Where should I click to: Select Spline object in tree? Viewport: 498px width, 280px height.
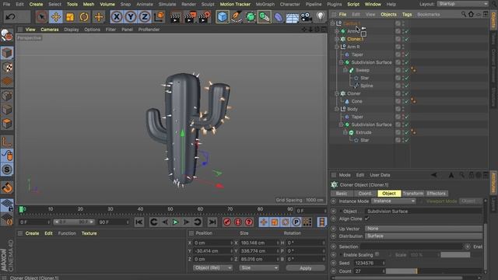[x=366, y=86]
